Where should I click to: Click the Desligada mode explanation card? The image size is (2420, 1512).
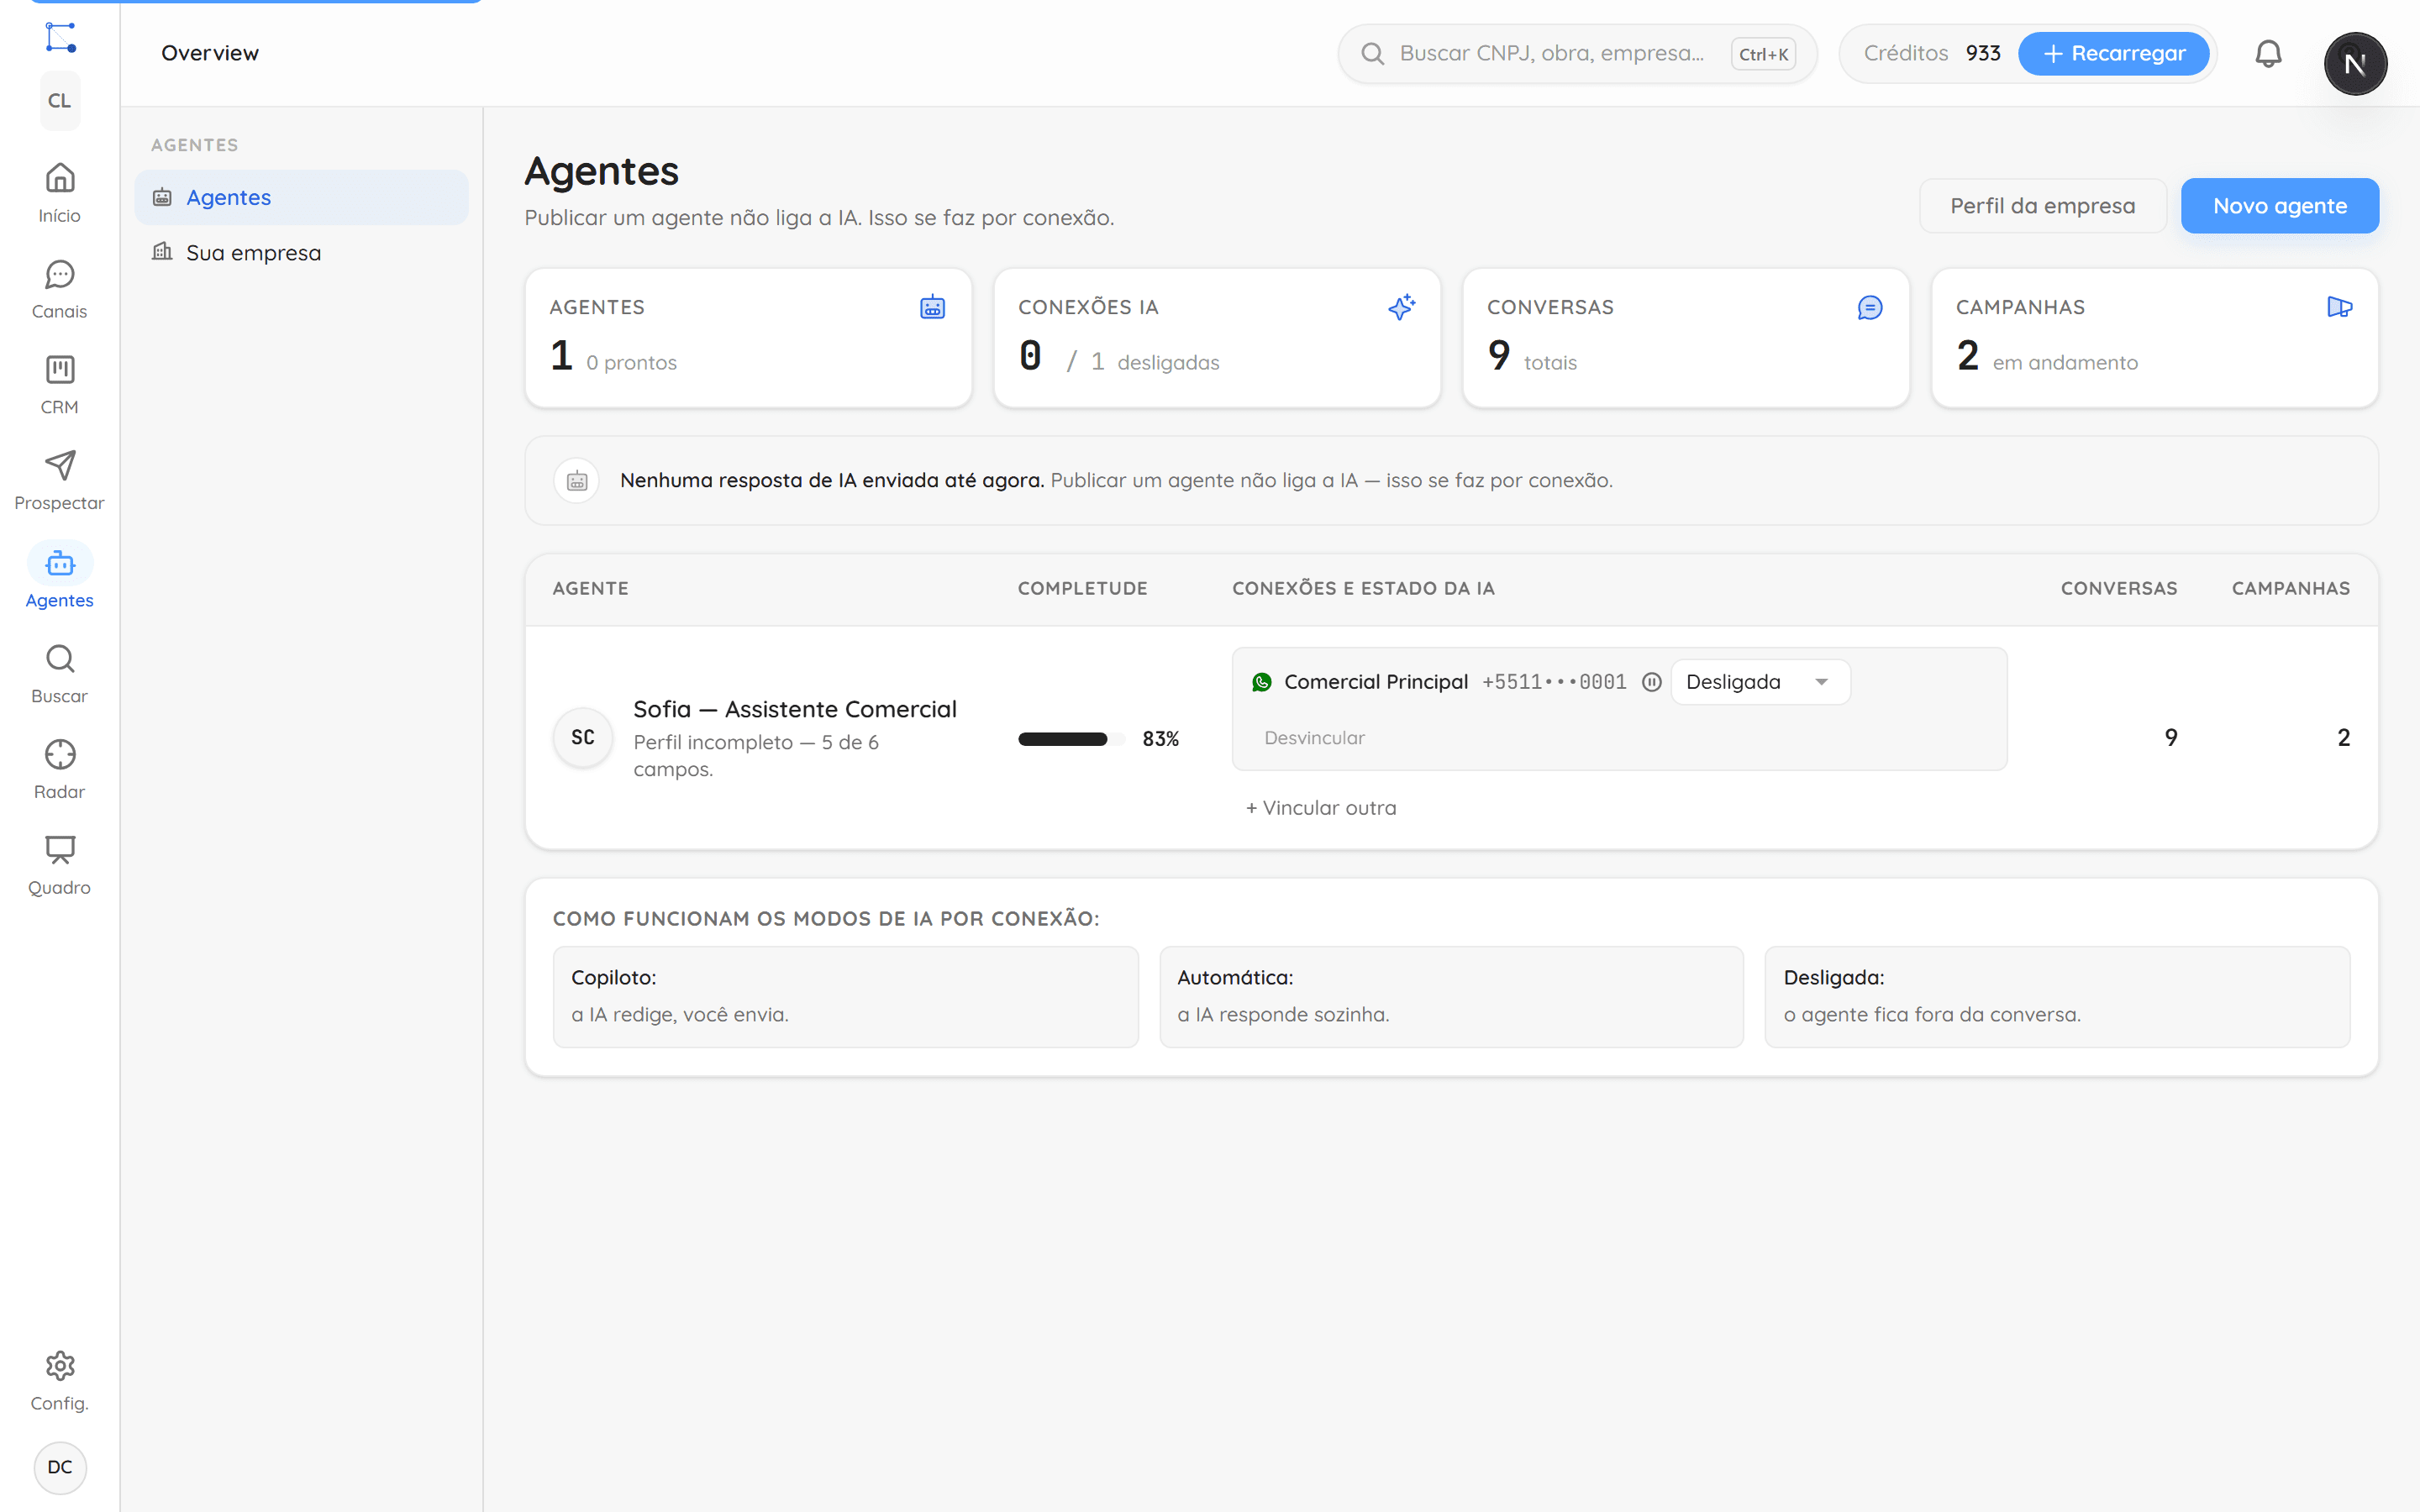point(2057,997)
